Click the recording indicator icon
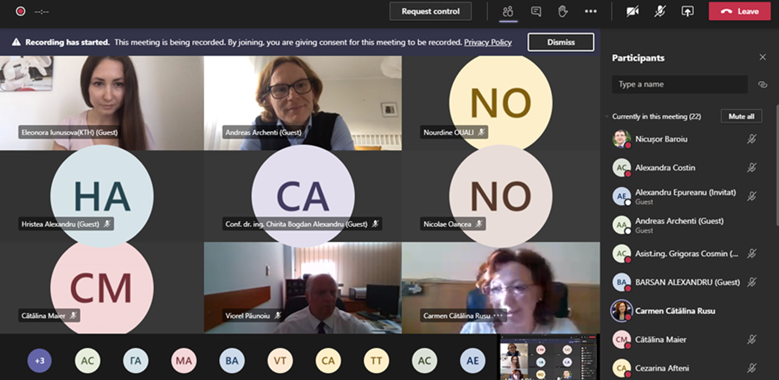Viewport: 779px width, 380px height. (20, 11)
